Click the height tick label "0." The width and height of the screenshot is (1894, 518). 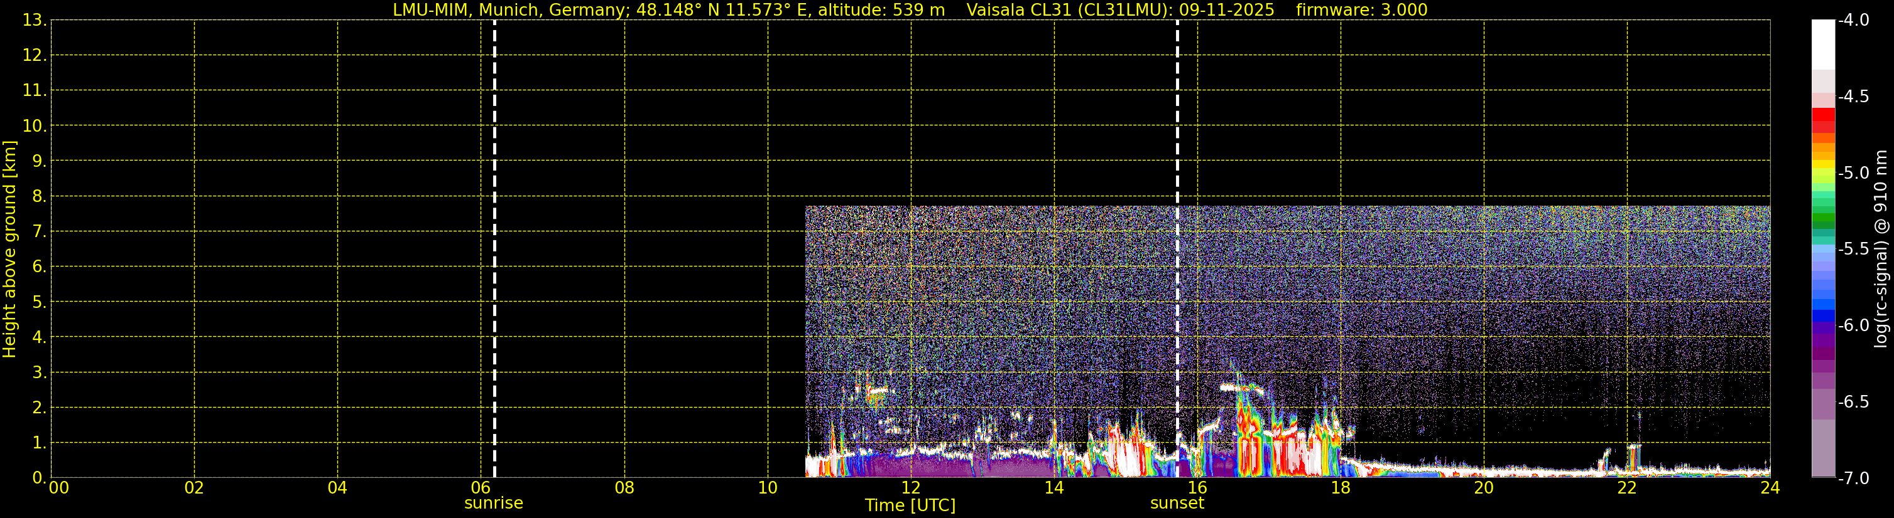[x=39, y=478]
